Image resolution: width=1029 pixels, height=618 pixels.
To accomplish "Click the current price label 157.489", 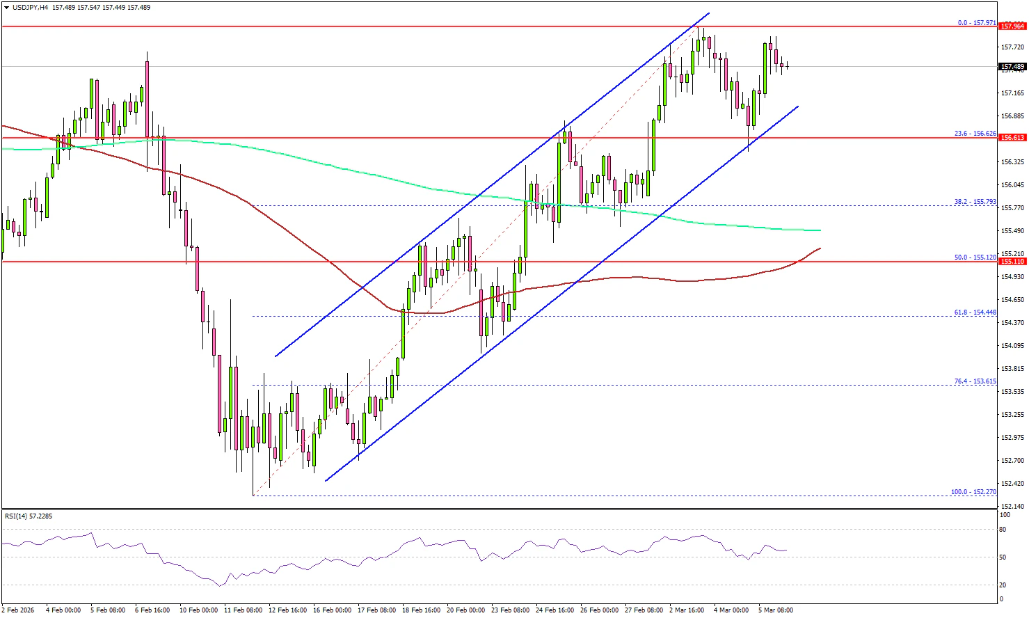I will [1012, 68].
